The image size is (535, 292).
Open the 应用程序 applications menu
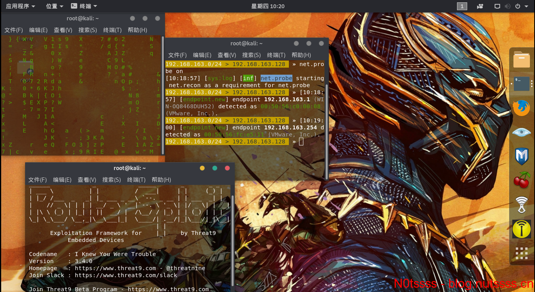point(20,6)
